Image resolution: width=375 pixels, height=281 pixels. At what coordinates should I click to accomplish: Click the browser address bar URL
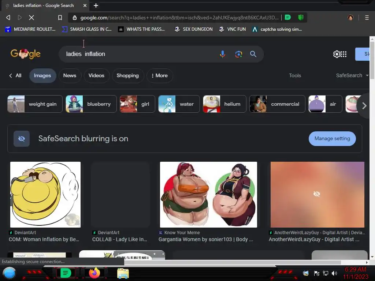pyautogui.click(x=179, y=18)
